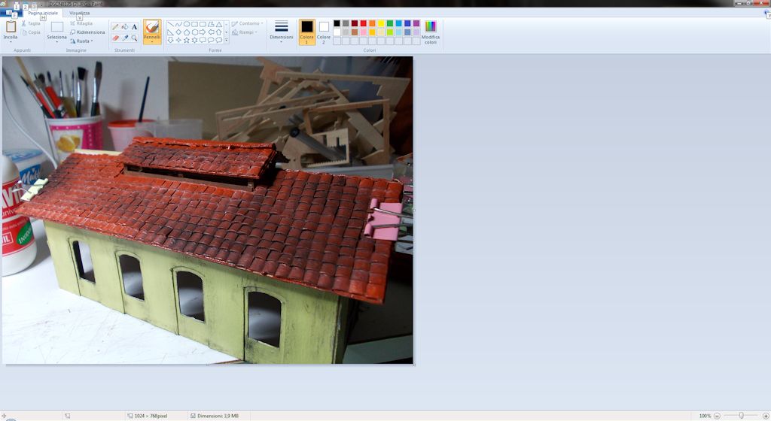This screenshot has width=771, height=421.
Task: Click the Pennelli brush icon
Action: click(152, 27)
